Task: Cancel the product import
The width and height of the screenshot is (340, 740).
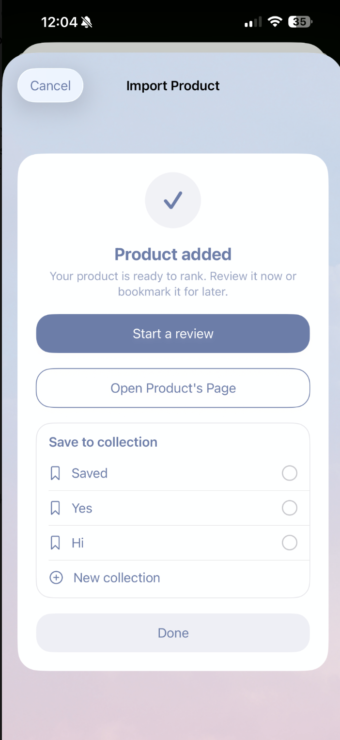Action: 50,86
